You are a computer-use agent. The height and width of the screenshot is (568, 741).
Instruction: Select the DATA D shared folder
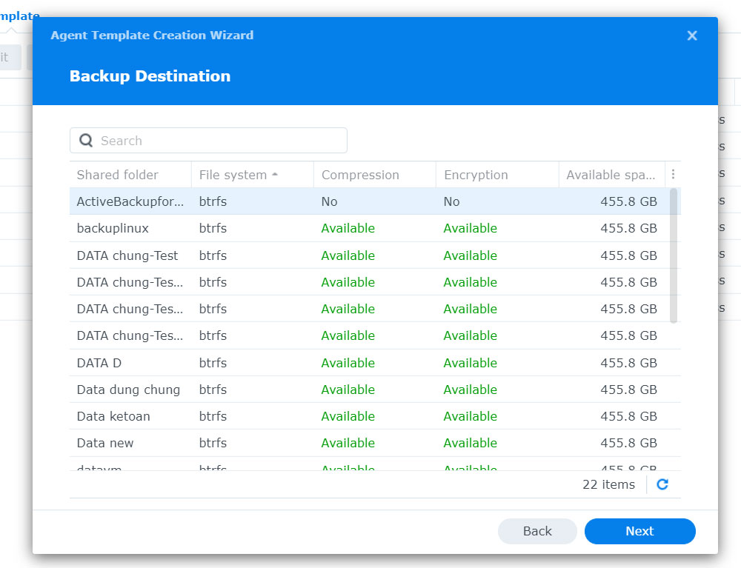point(370,363)
